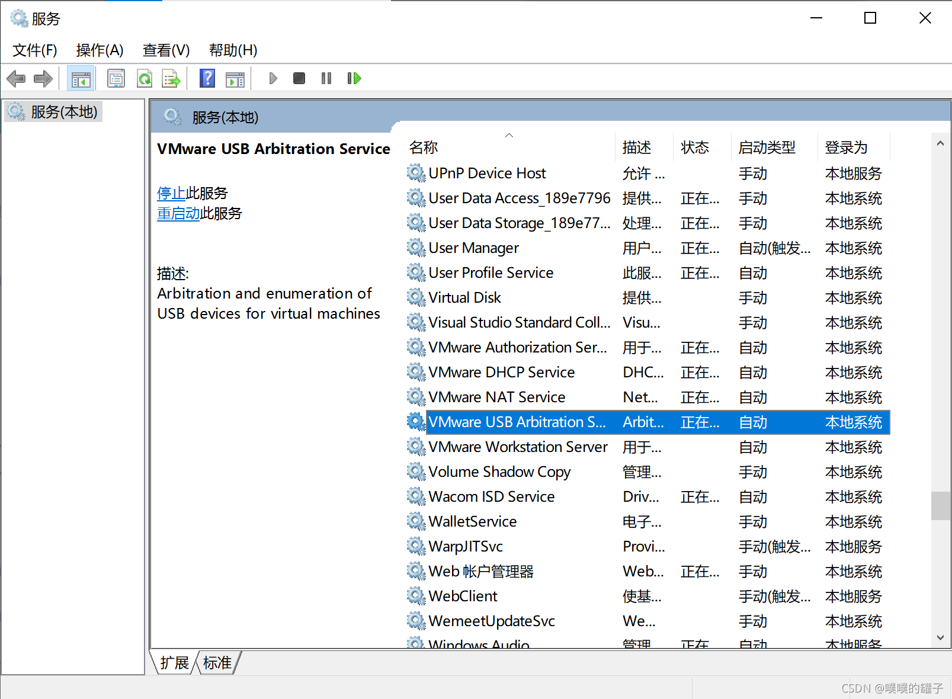Switch to the 标准 tab
This screenshot has height=699, width=952.
[x=217, y=663]
